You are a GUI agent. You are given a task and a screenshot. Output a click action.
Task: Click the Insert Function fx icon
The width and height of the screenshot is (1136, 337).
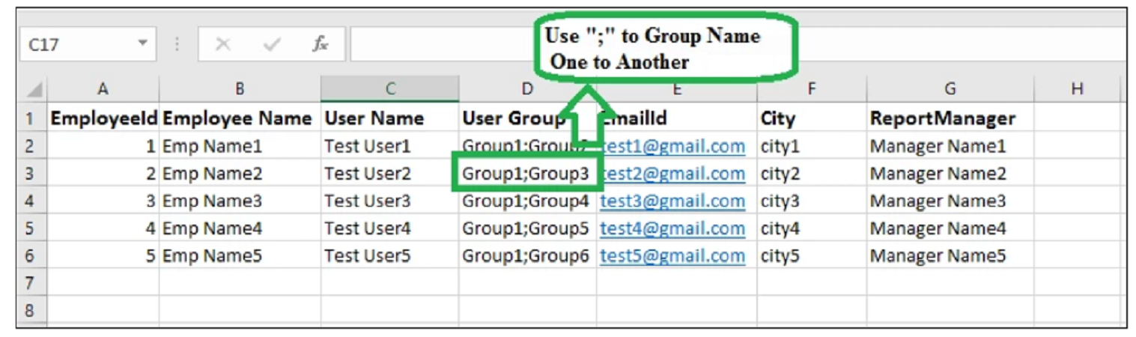click(x=321, y=44)
